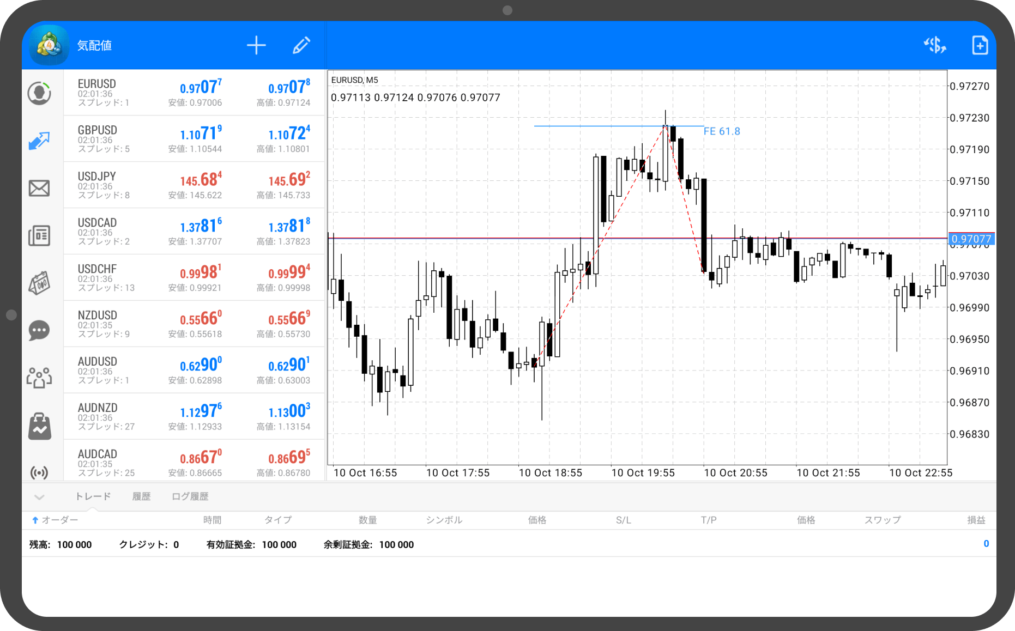Image resolution: width=1015 pixels, height=631 pixels.
Task: Collapse the bottom trade panel chevron
Action: pos(39,497)
